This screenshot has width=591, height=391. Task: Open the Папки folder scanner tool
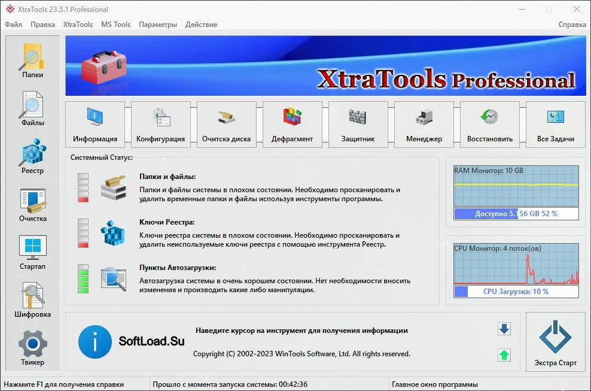[x=32, y=60]
